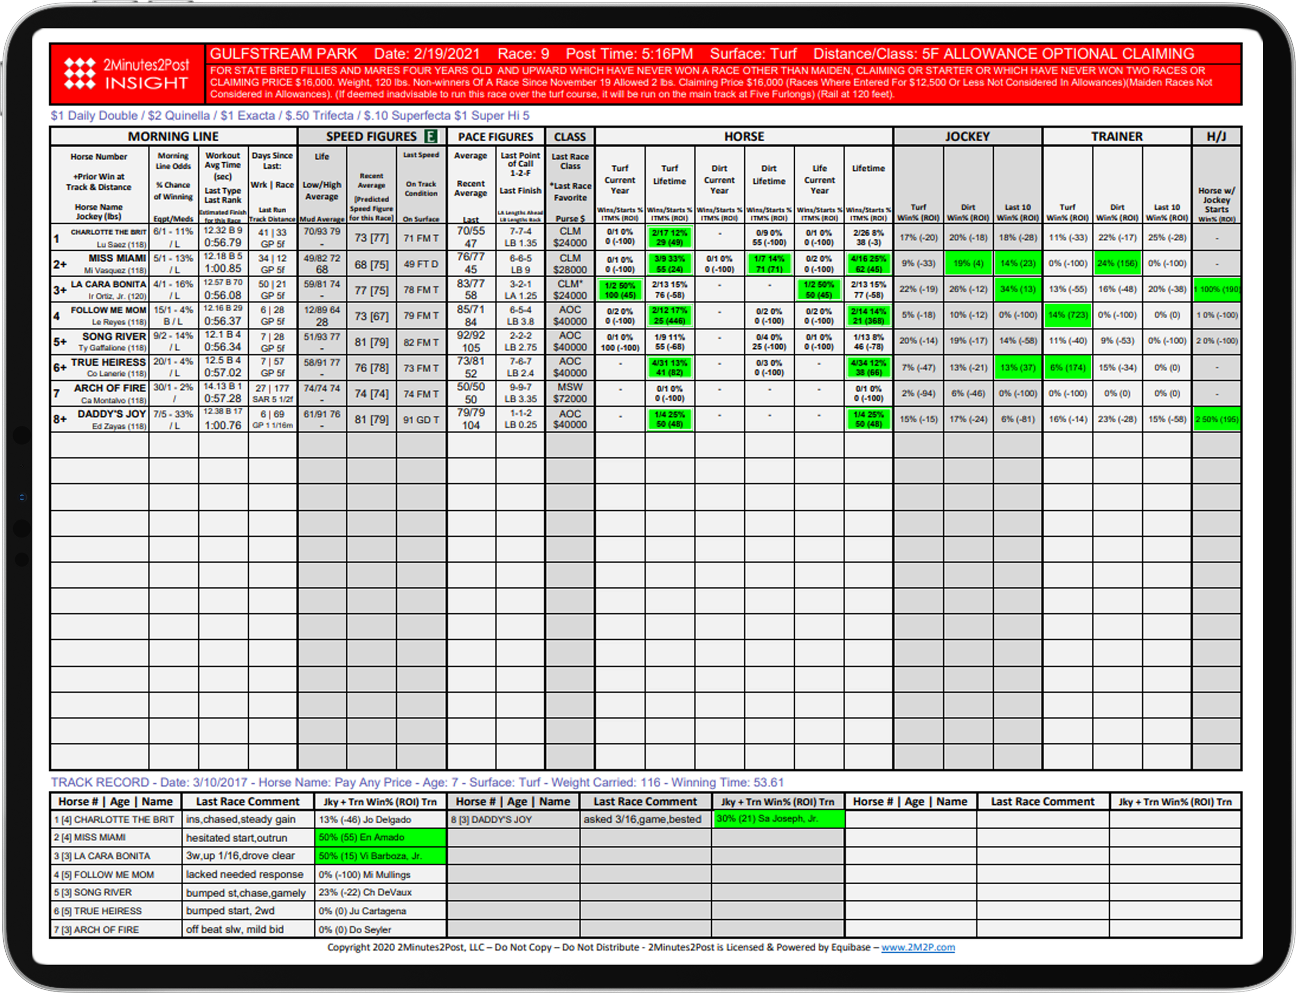The height and width of the screenshot is (993, 1296).
Task: Click horse name LA CARA BONITA in row 3+
Action: coord(108,285)
